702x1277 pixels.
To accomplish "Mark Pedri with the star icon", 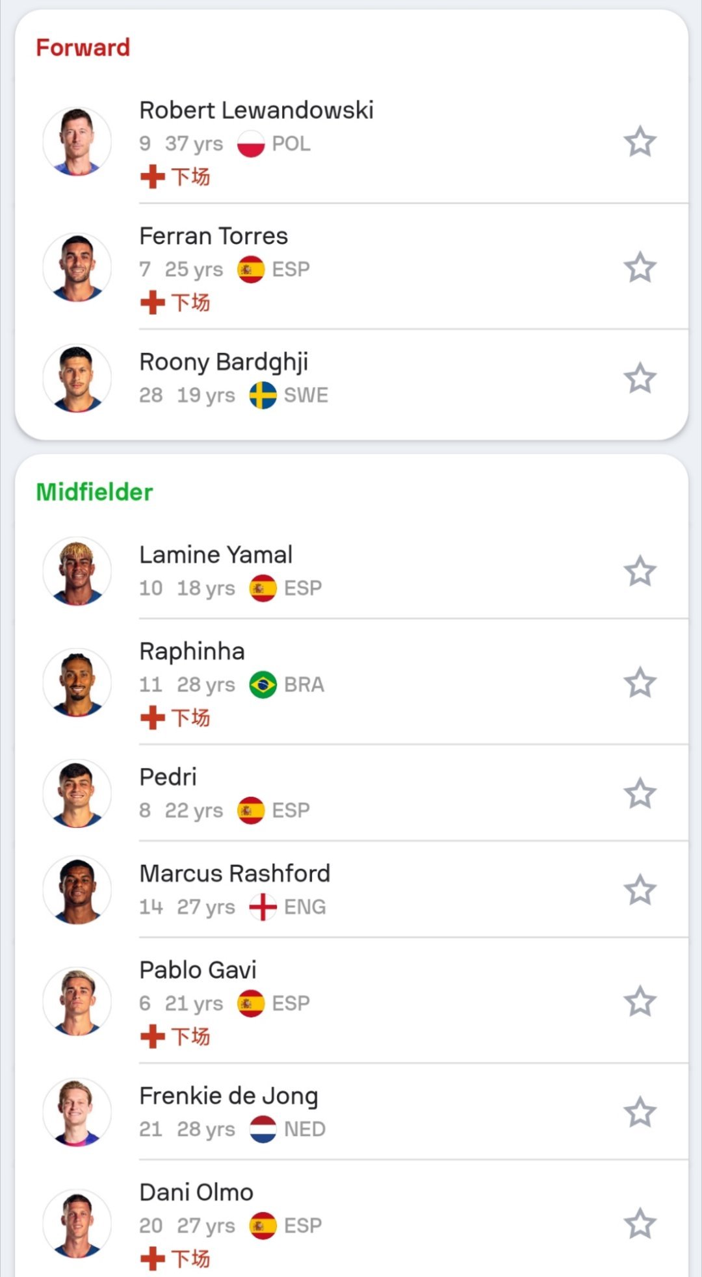I will pyautogui.click(x=640, y=793).
